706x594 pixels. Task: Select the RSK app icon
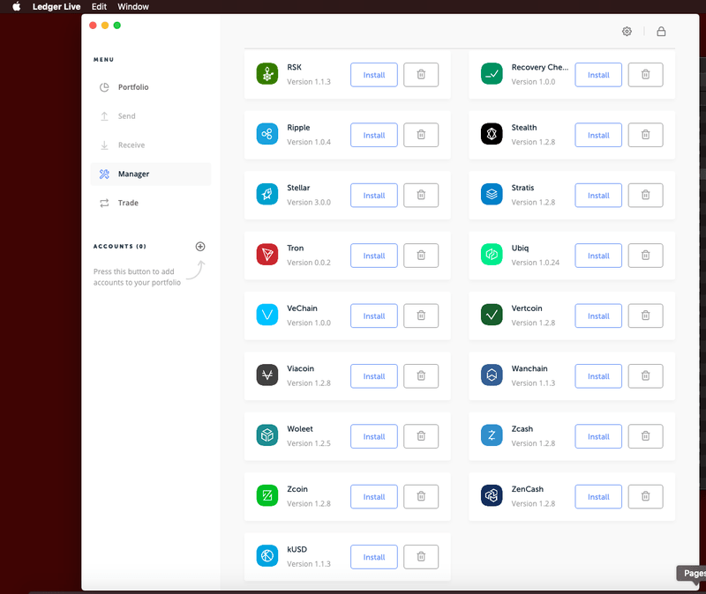[x=267, y=74]
